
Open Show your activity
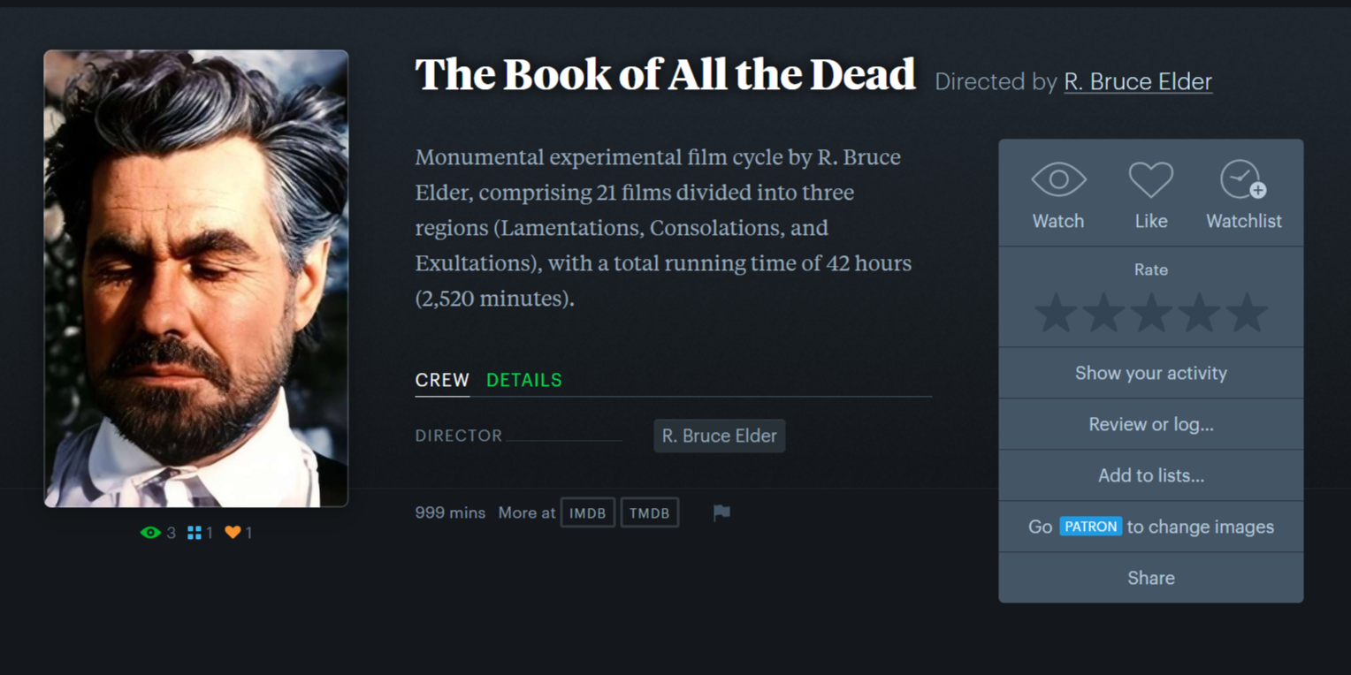coord(1151,373)
